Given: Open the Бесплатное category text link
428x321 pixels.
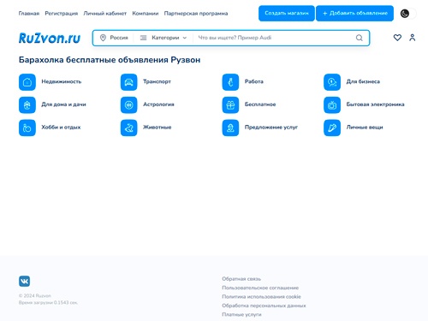Looking at the screenshot, I should click(x=260, y=104).
